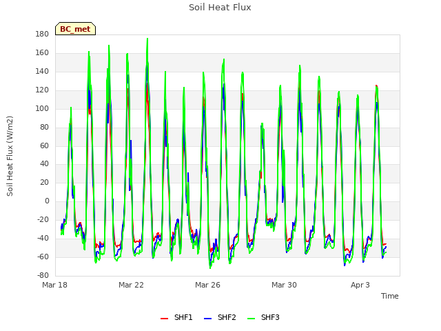Viewport: 441px width, 331px height.
Task: Click the Soil Heat Flux chart title
Action: [220, 8]
